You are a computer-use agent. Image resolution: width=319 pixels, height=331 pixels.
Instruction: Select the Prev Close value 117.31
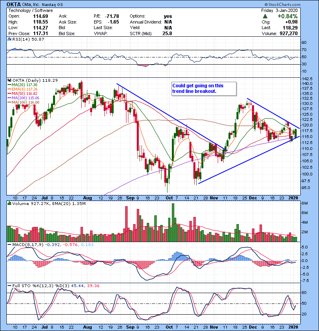point(41,33)
